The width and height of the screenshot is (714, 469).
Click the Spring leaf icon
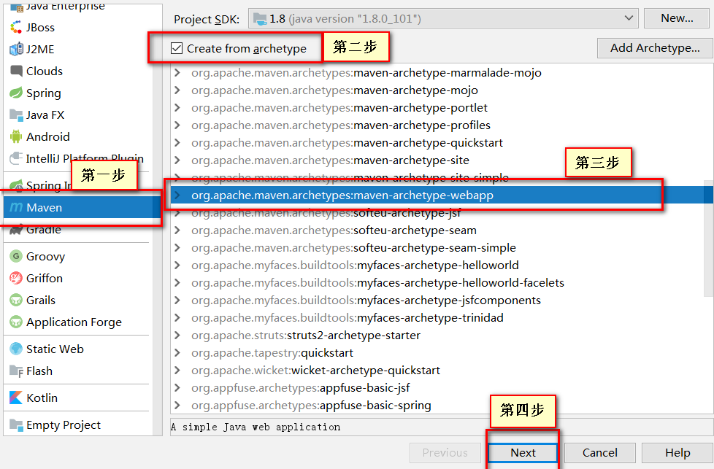click(15, 93)
